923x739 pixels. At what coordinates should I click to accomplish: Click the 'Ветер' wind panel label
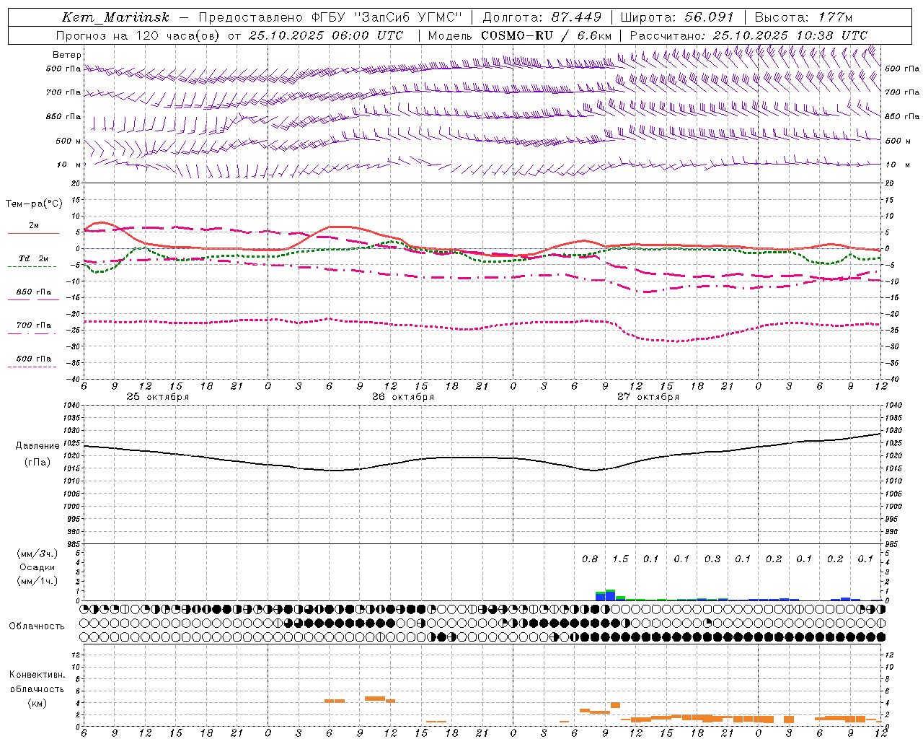pyautogui.click(x=66, y=55)
